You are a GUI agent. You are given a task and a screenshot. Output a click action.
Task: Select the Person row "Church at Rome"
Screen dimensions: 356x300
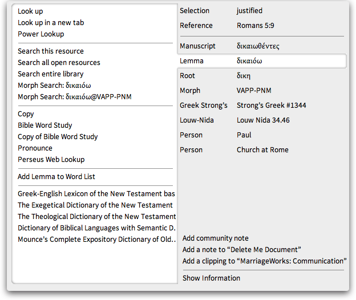point(262,150)
